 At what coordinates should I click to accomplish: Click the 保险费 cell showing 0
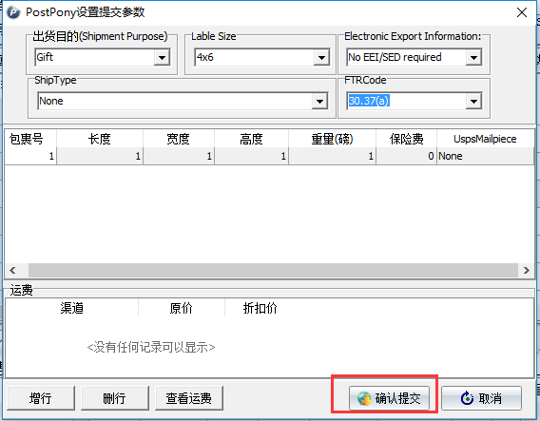coord(406,156)
